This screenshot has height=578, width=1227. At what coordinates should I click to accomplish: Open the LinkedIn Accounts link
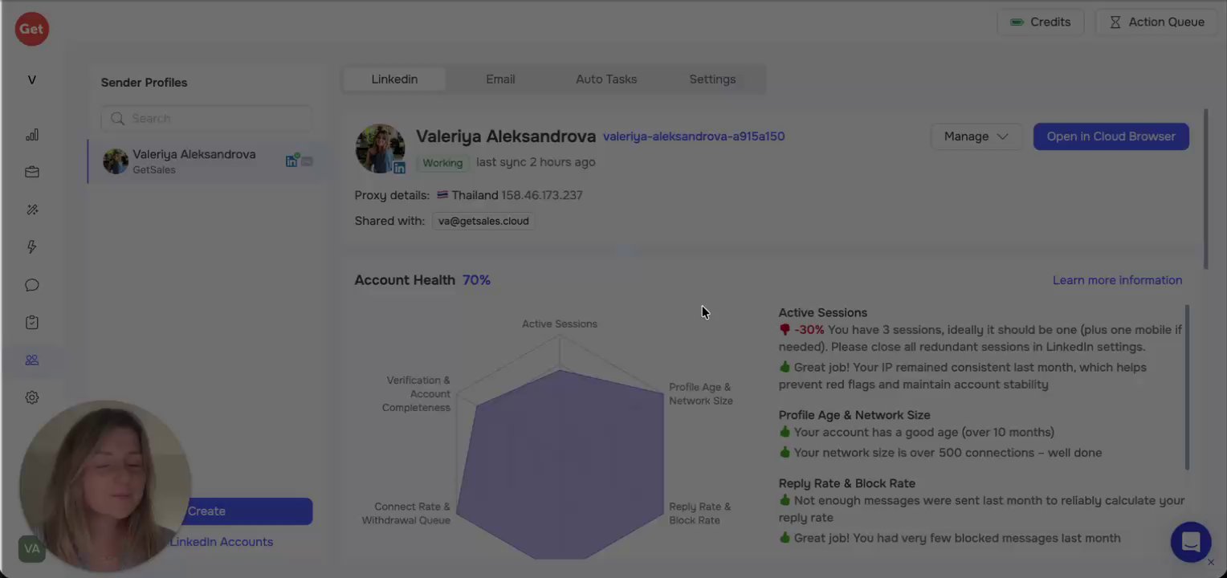coord(221,542)
